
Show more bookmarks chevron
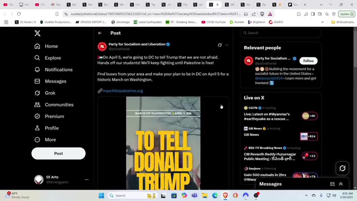coord(322,22)
